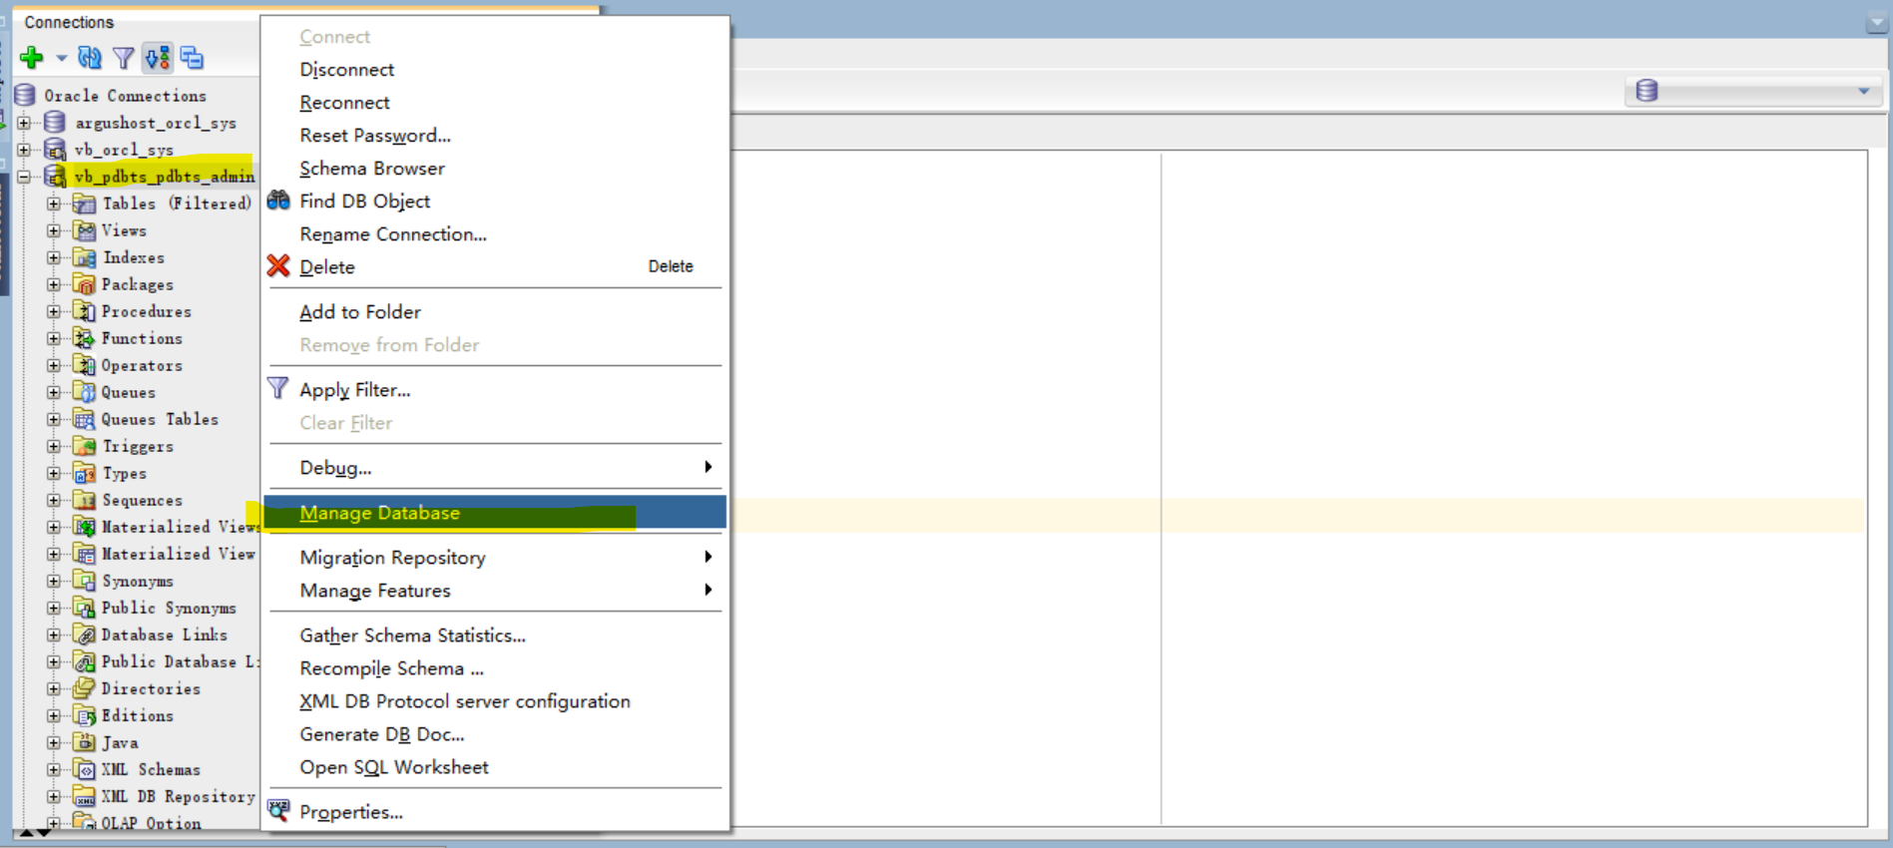The height and width of the screenshot is (848, 1893).
Task: Choose Reconnect from the context menu
Action: [494, 102]
